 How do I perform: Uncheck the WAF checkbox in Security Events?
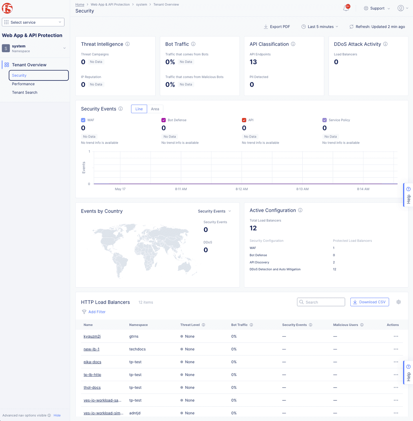[83, 120]
